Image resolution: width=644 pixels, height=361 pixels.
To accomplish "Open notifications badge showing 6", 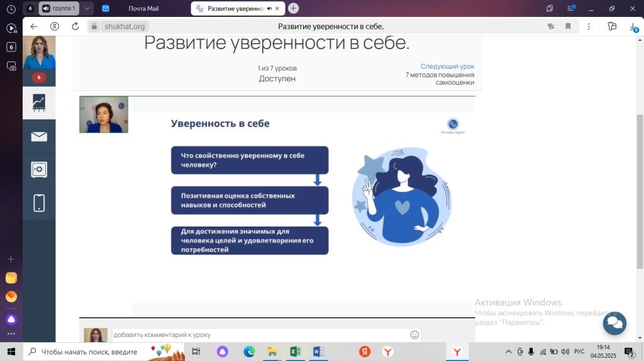I will coord(39,77).
